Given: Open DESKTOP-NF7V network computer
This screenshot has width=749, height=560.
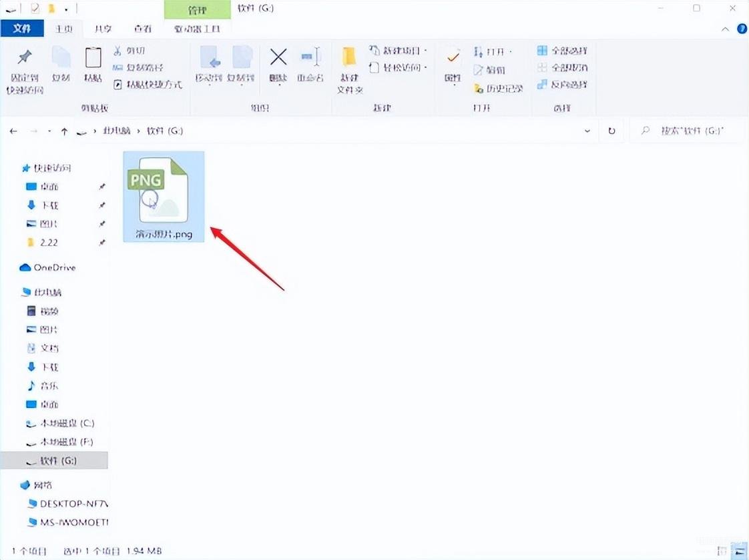Looking at the screenshot, I should click(x=68, y=504).
